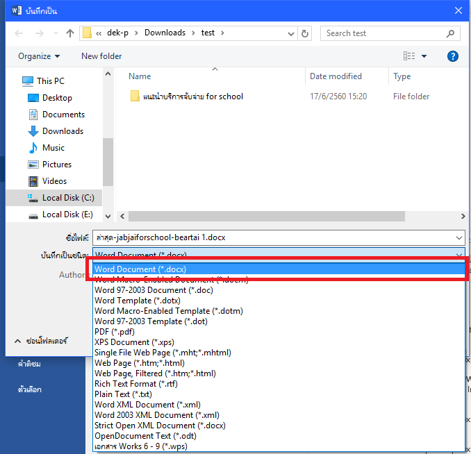This screenshot has height=454, width=471.
Task: Select This PC in navigation pane
Action: click(51, 81)
